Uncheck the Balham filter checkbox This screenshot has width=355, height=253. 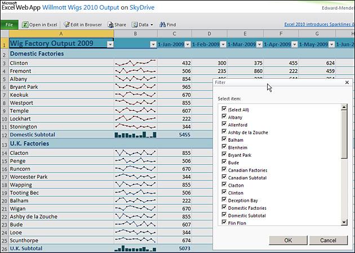coord(224,139)
